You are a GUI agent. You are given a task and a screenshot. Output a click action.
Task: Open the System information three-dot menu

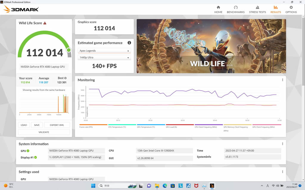coord(282,144)
